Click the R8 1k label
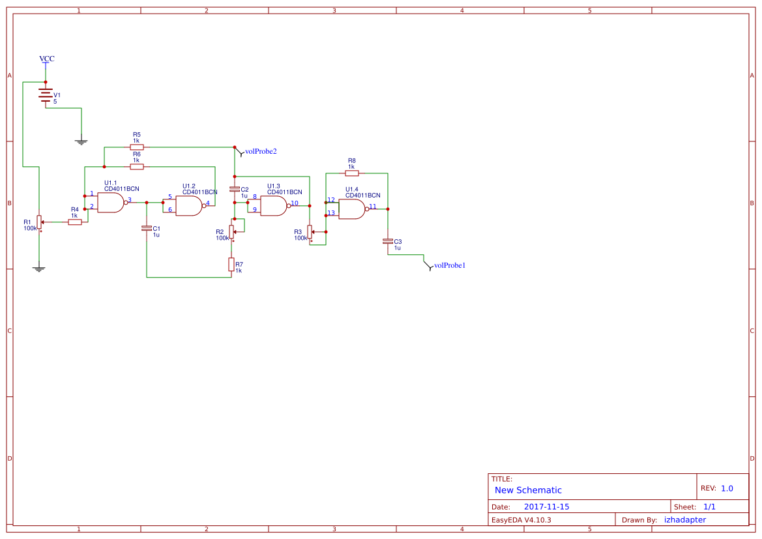Image resolution: width=762 pixels, height=539 pixels. [351, 167]
